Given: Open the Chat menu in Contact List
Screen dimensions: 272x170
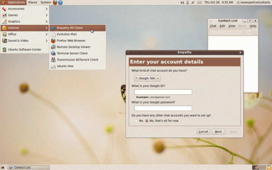Looking at the screenshot, I should (x=213, y=26).
